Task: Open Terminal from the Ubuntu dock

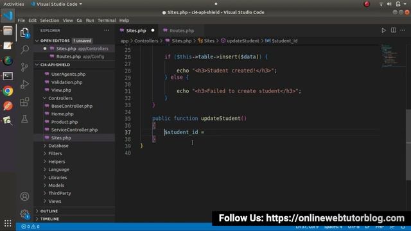Action: coord(8,76)
